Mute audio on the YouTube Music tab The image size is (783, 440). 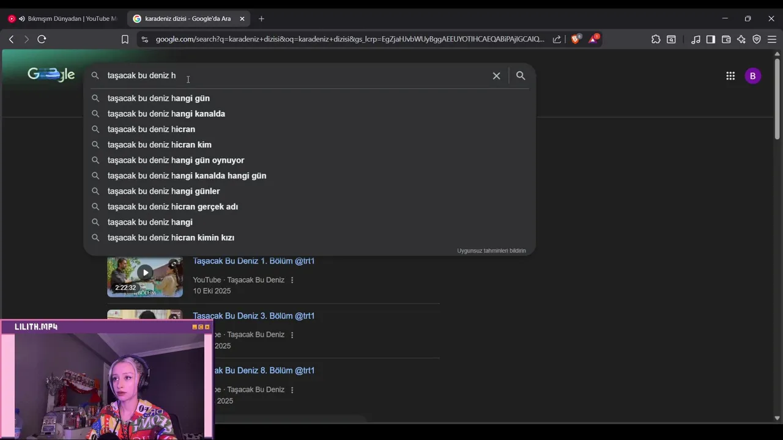pos(22,19)
